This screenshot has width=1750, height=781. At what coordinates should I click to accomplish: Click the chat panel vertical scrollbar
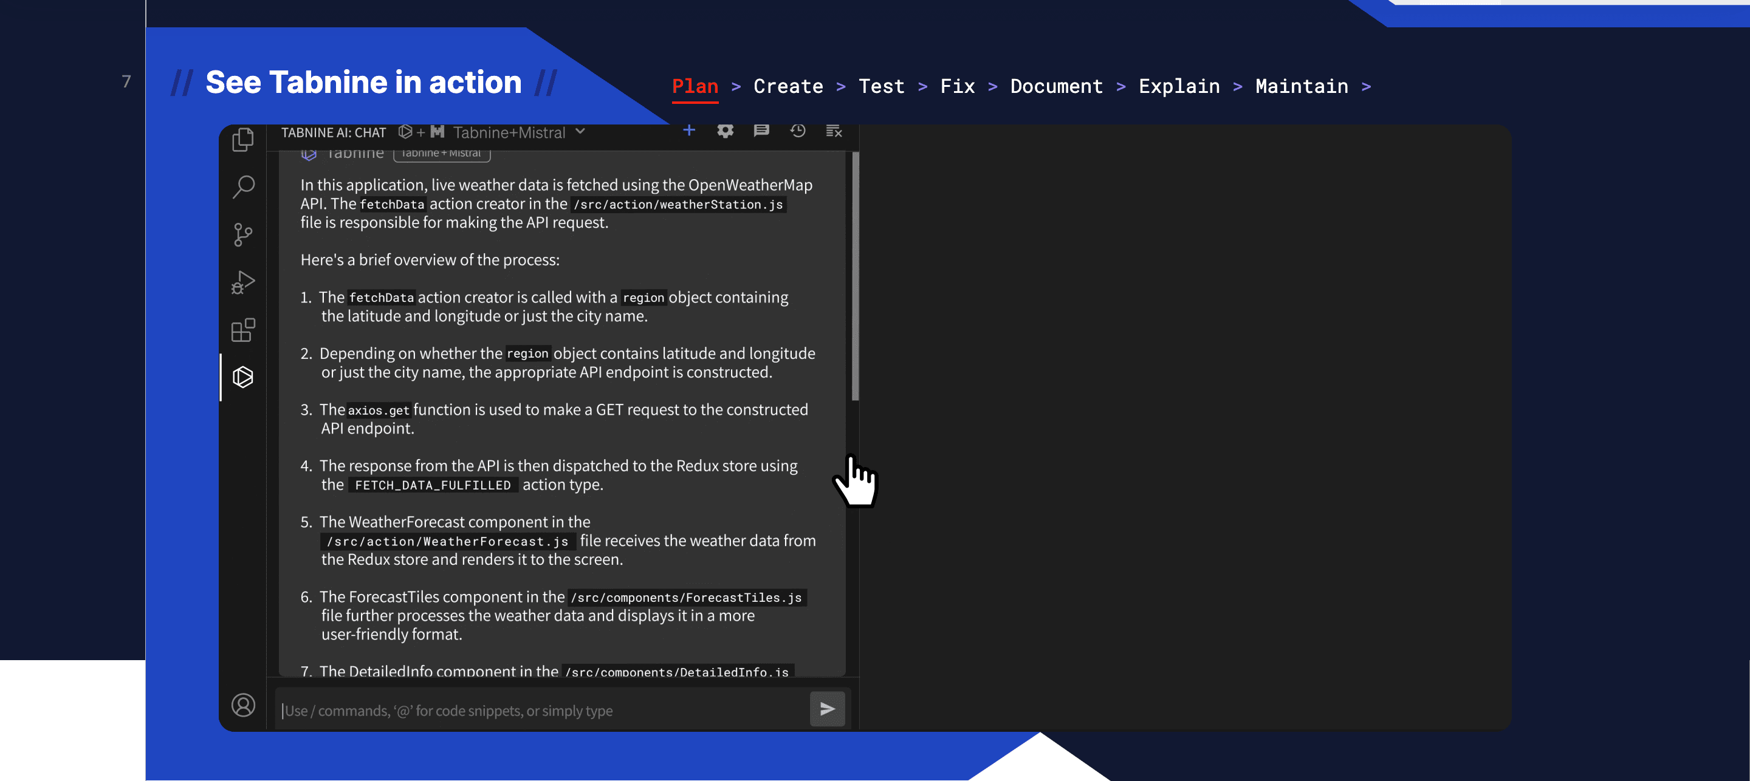coord(856,276)
